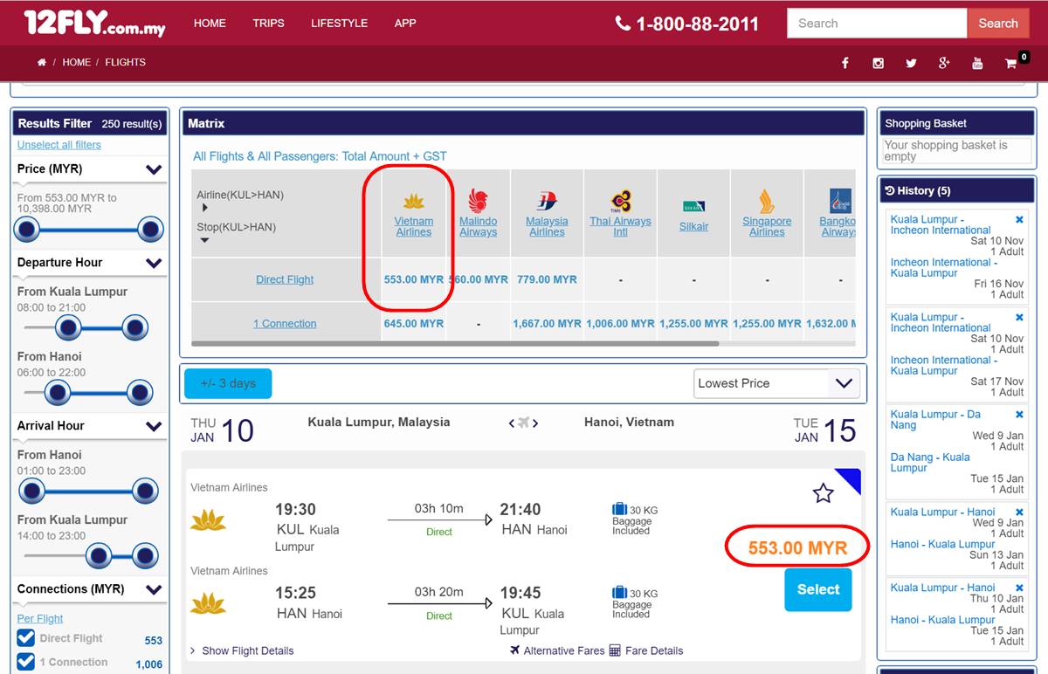Collapse the Departure Hour filter section
The width and height of the screenshot is (1048, 674).
154,263
